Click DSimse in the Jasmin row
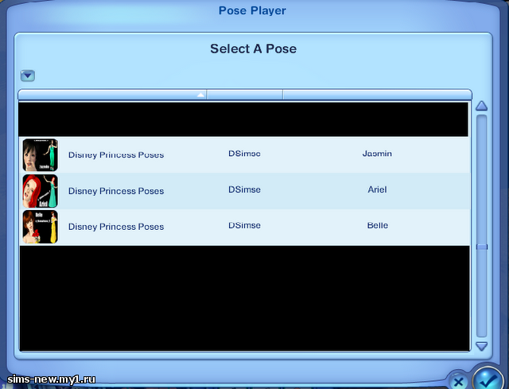The width and height of the screenshot is (509, 389). pyautogui.click(x=244, y=154)
